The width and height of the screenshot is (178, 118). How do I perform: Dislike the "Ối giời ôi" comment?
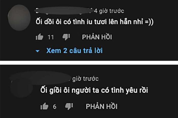click(69, 106)
